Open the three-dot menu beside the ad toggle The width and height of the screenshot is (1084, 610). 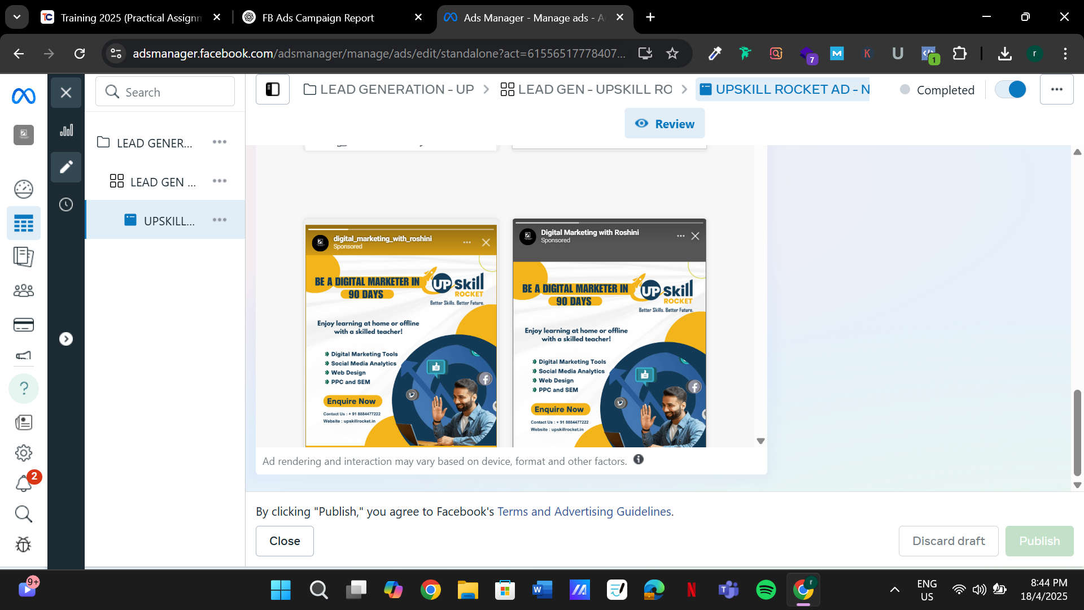(1057, 89)
